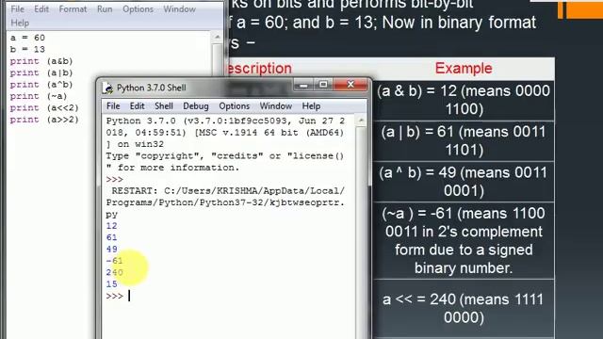Open the File menu in the editor window

17,8
